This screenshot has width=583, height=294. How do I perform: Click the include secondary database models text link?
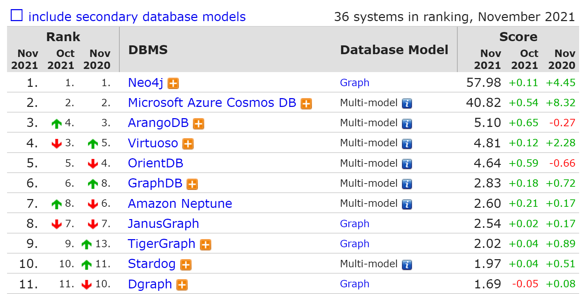tap(137, 17)
